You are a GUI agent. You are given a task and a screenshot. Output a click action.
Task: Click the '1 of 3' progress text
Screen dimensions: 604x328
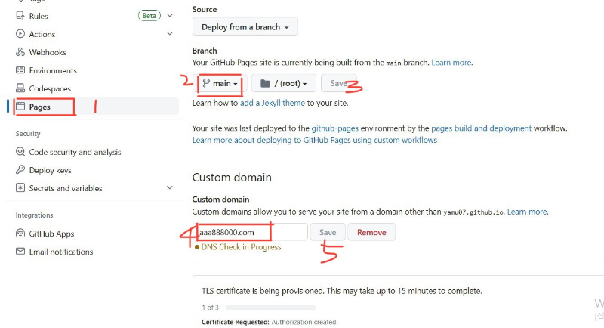(211, 307)
